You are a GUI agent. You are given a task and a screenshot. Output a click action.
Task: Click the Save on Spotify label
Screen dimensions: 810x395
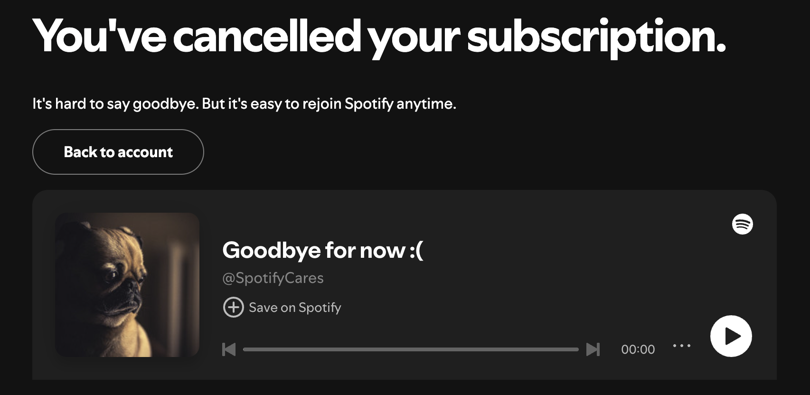(295, 307)
